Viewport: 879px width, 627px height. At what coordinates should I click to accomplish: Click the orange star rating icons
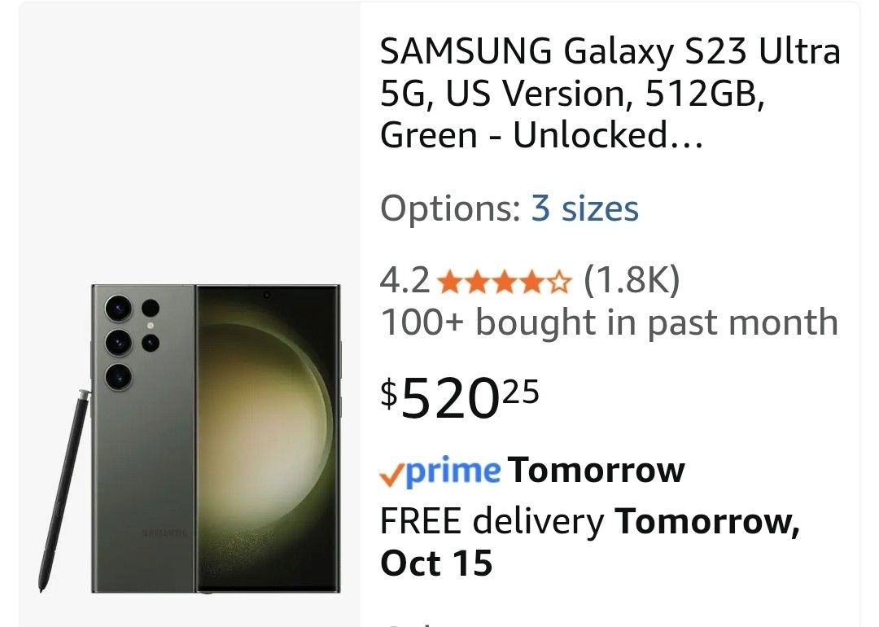pos(505,283)
